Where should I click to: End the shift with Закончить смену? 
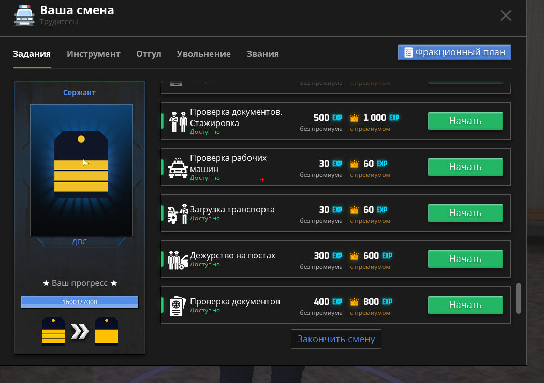pyautogui.click(x=335, y=339)
